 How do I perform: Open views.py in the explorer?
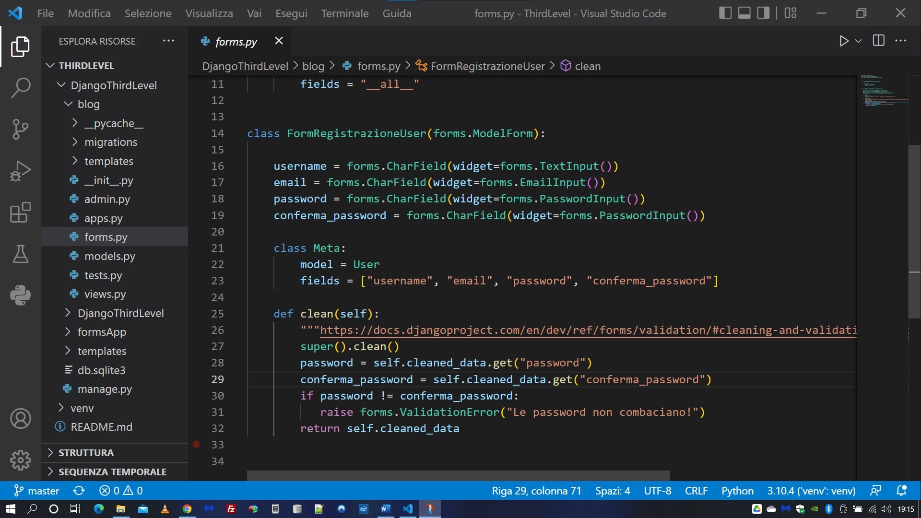(x=105, y=294)
